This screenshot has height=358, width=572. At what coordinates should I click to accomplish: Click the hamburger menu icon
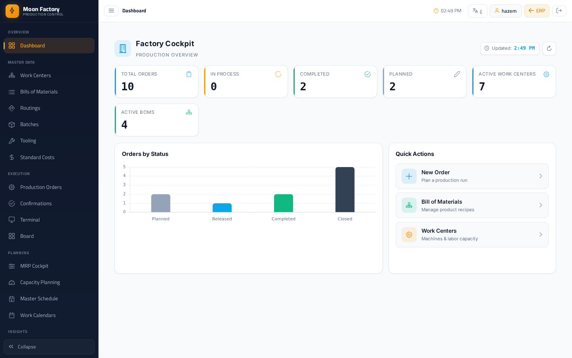[x=111, y=11]
